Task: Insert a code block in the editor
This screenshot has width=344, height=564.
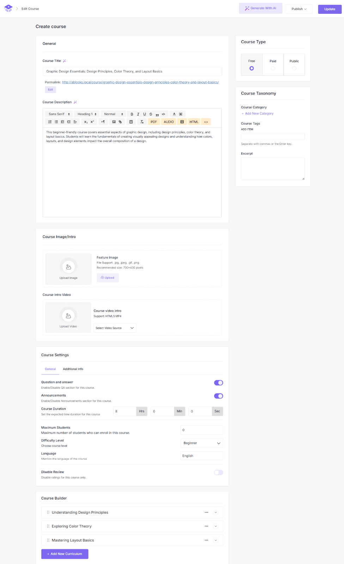Action: [x=164, y=114]
